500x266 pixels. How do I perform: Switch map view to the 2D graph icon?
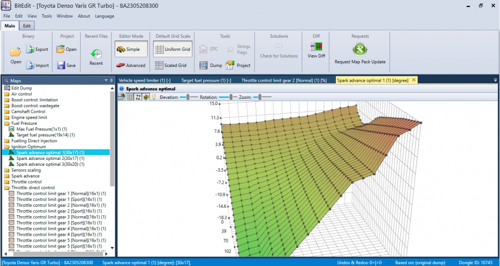(122, 97)
